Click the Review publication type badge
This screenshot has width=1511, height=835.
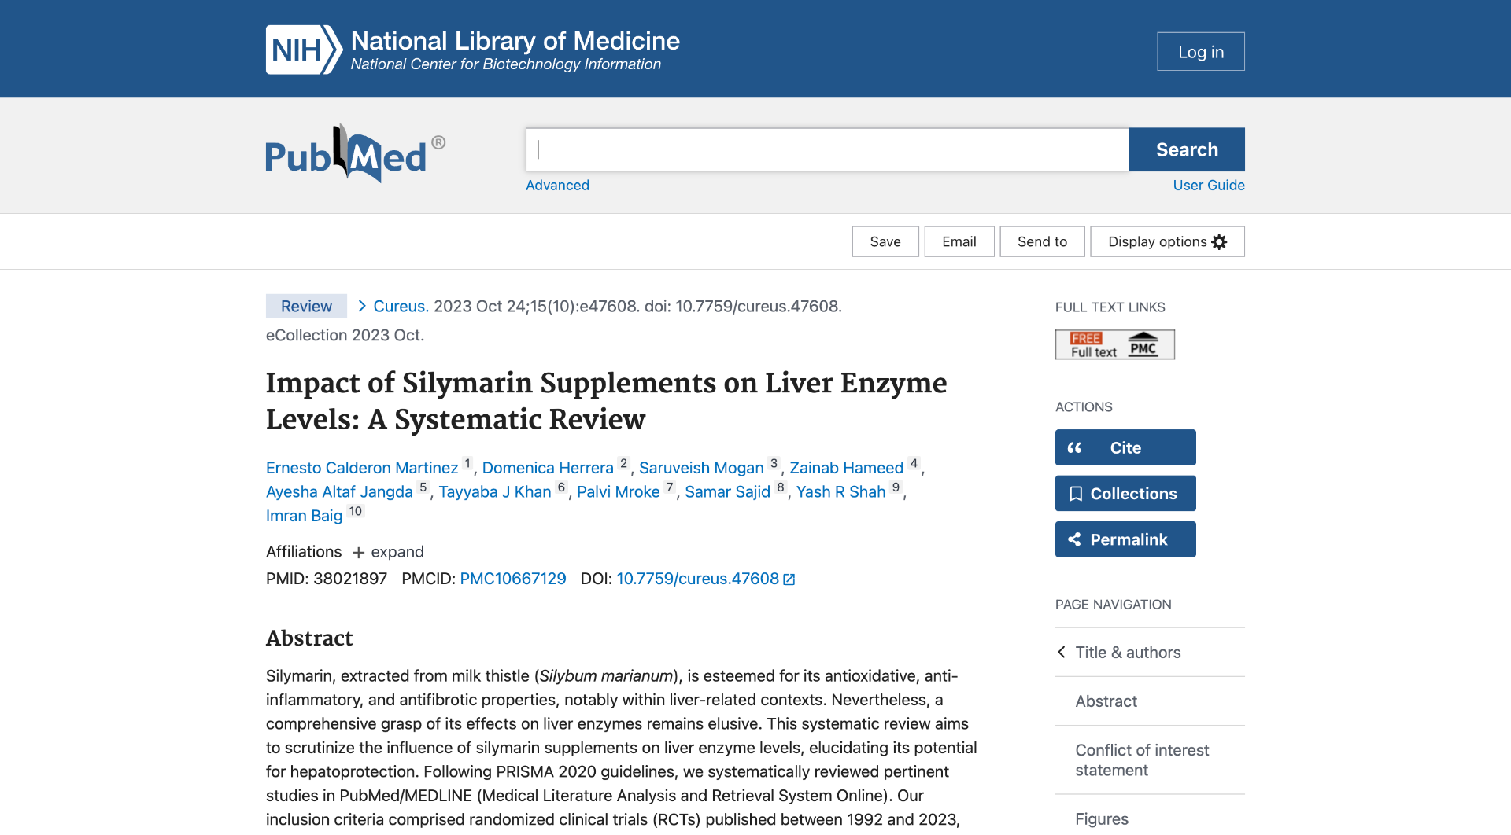pos(306,306)
